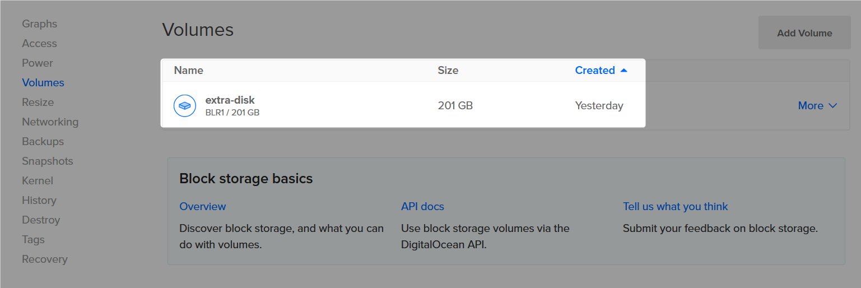
Task: Sort volumes by Size column header
Action: point(448,71)
